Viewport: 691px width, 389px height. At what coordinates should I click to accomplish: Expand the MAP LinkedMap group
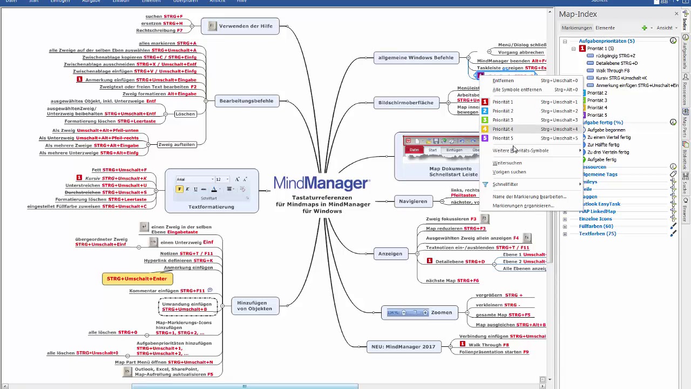click(x=565, y=212)
